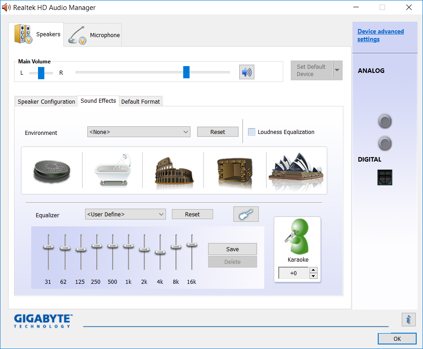The image size is (423, 349).
Task: Open the Environment dropdown showing None
Action: [138, 132]
